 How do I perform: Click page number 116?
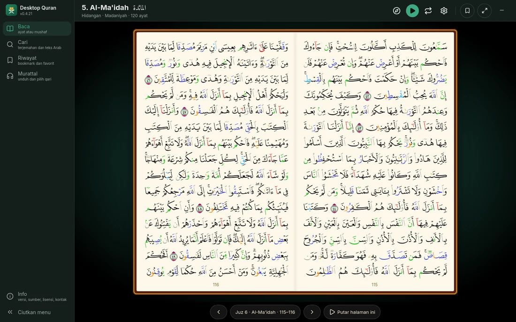216,285
